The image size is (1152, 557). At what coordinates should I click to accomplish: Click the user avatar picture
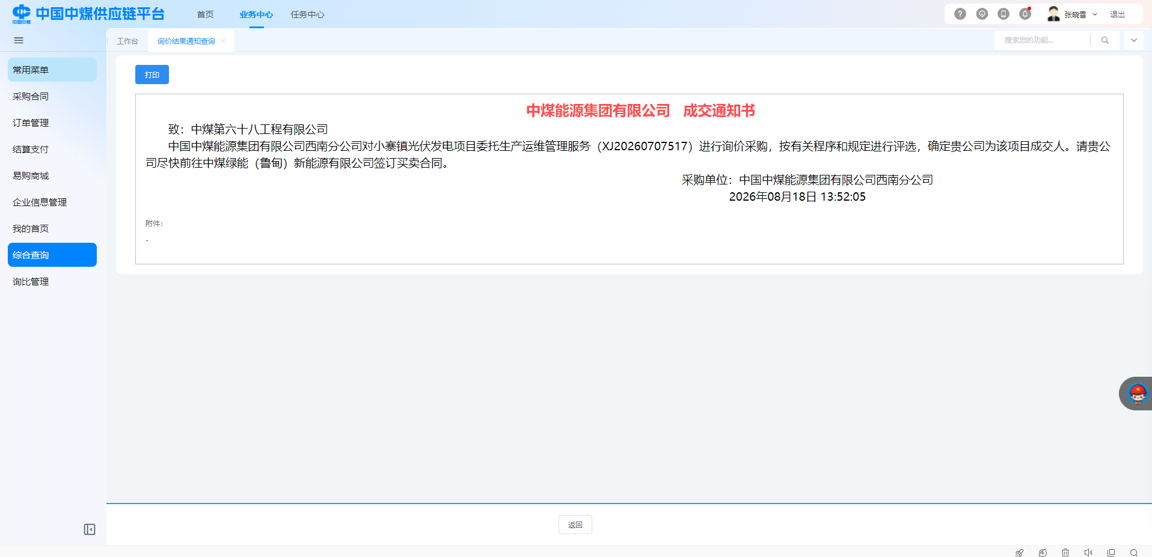click(1053, 14)
